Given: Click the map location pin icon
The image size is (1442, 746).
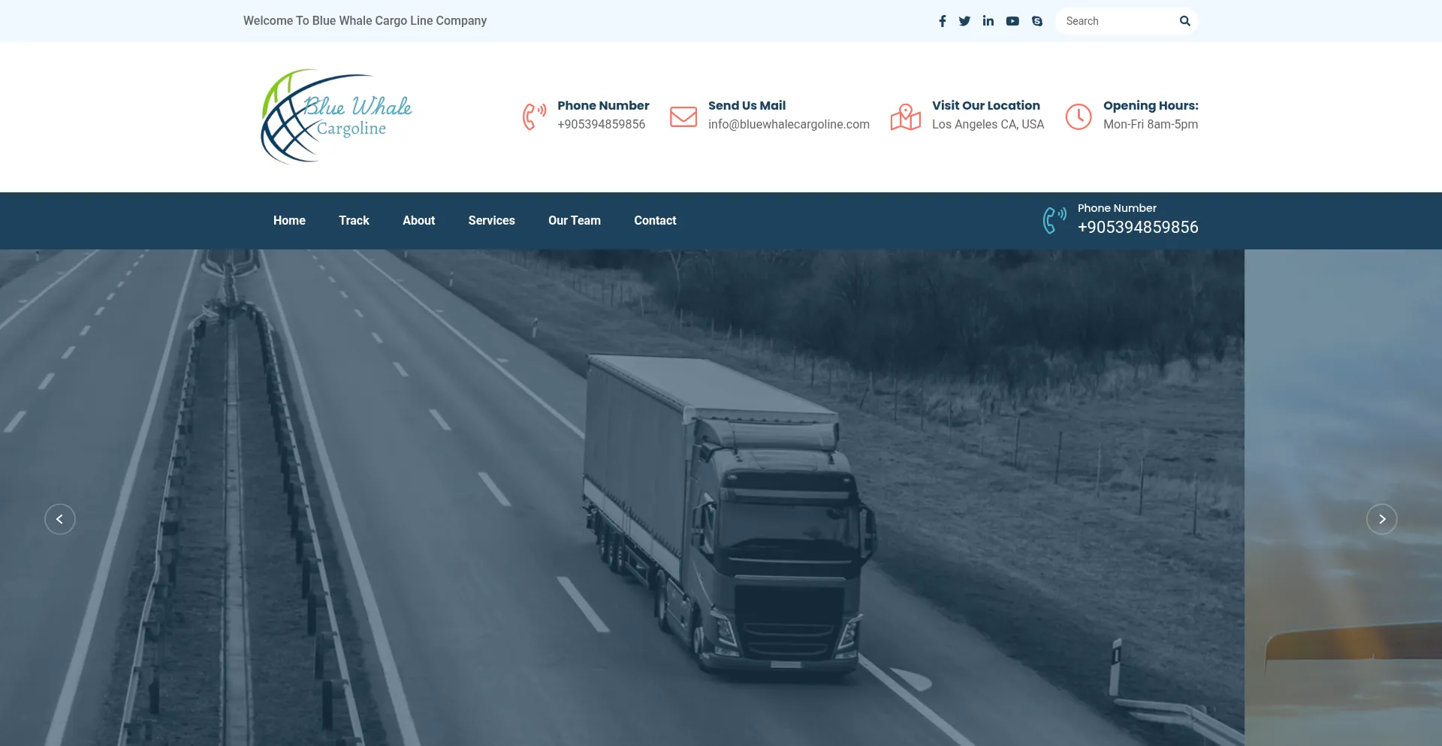Looking at the screenshot, I should [x=905, y=116].
